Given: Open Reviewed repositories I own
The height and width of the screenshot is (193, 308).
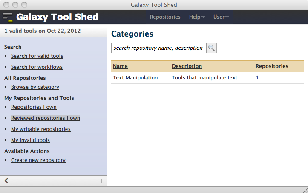Looking at the screenshot, I should (45, 118).
